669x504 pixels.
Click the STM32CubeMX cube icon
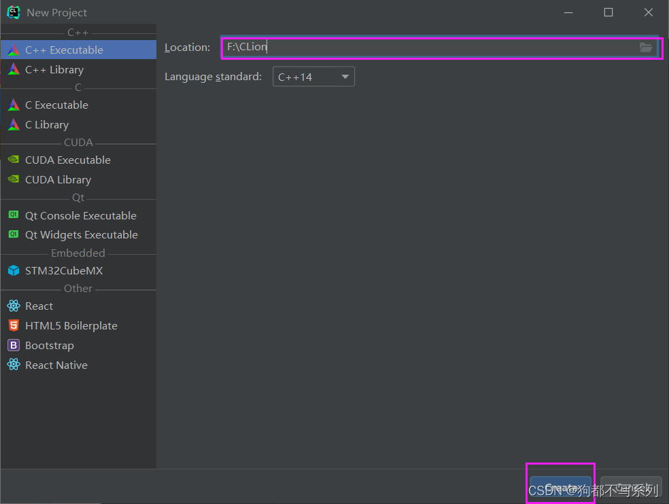pos(14,270)
